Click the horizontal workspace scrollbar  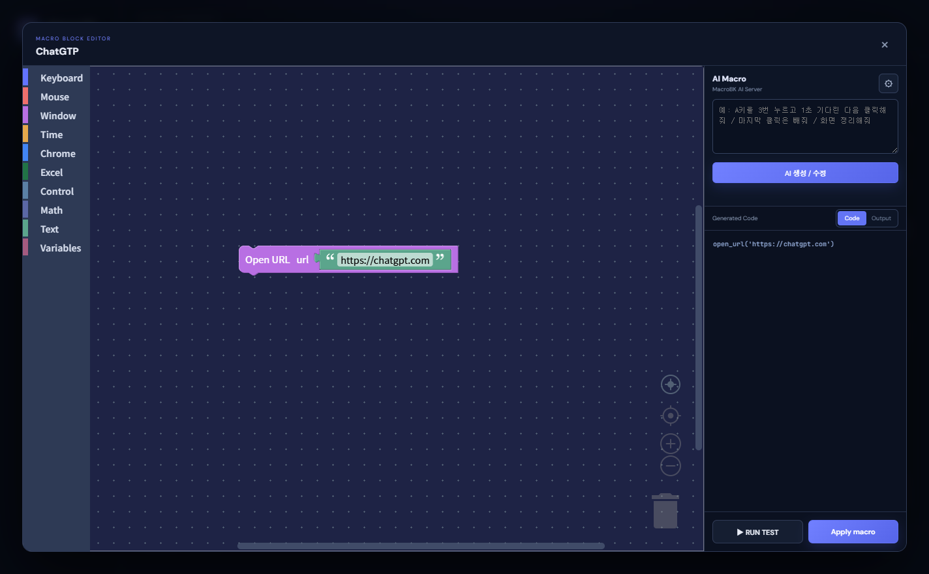tap(421, 546)
